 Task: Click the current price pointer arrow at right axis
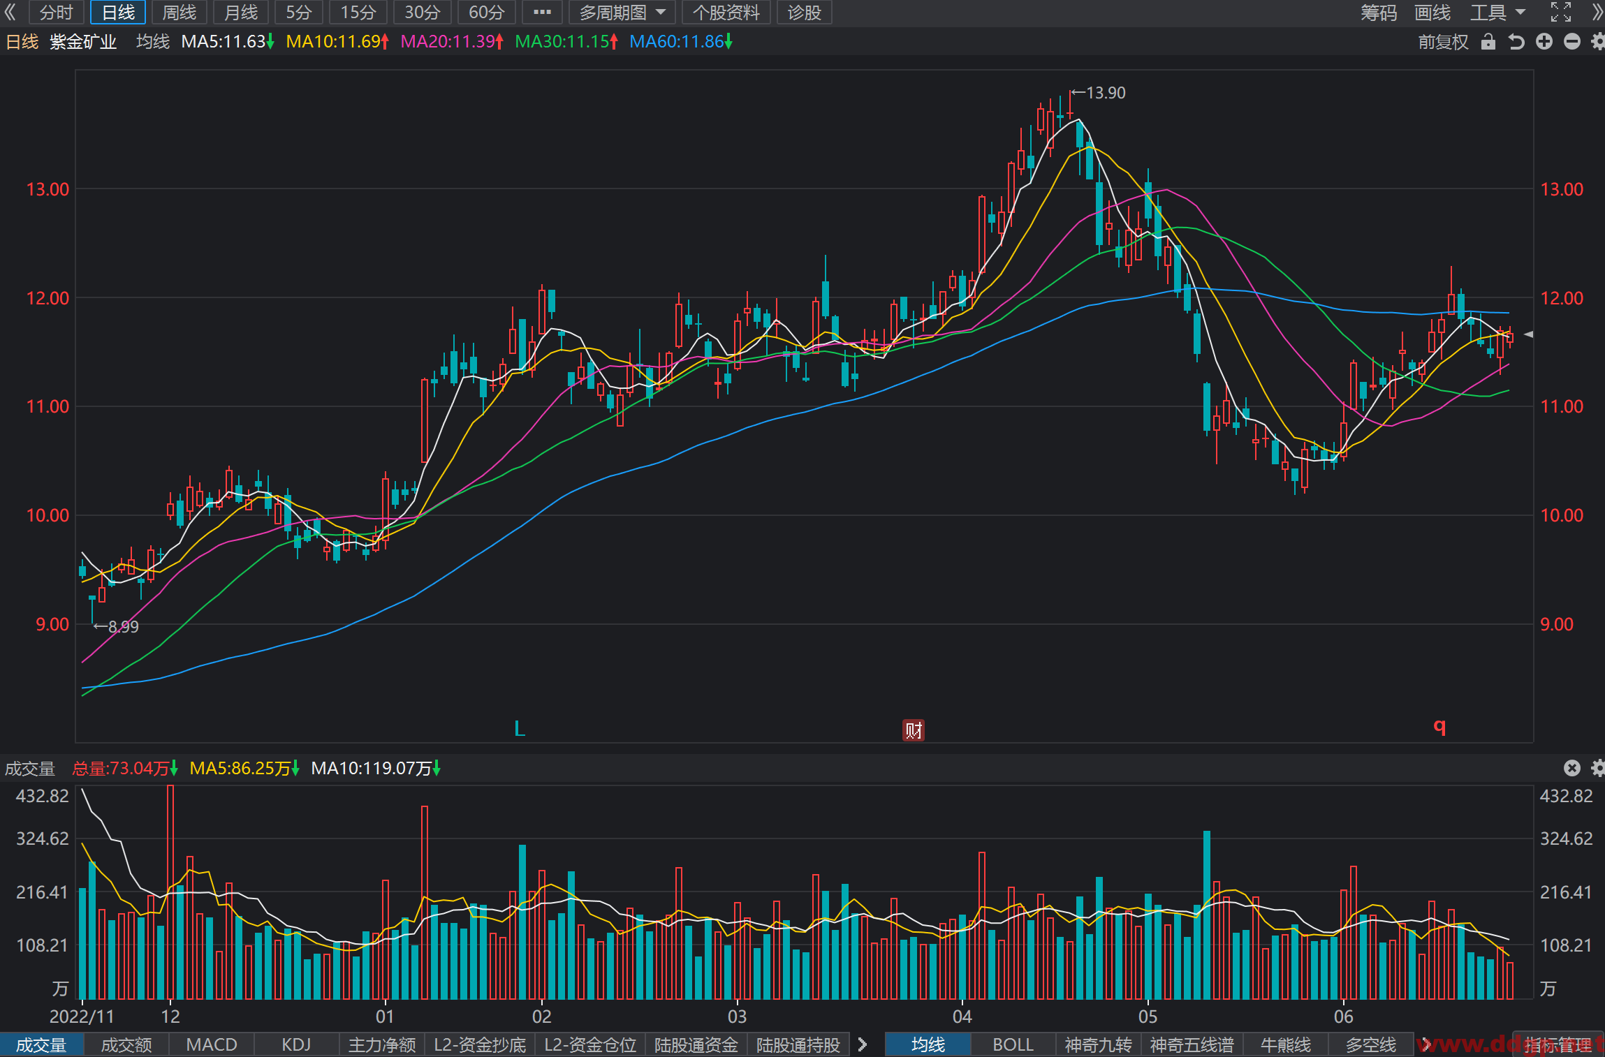[x=1529, y=334]
